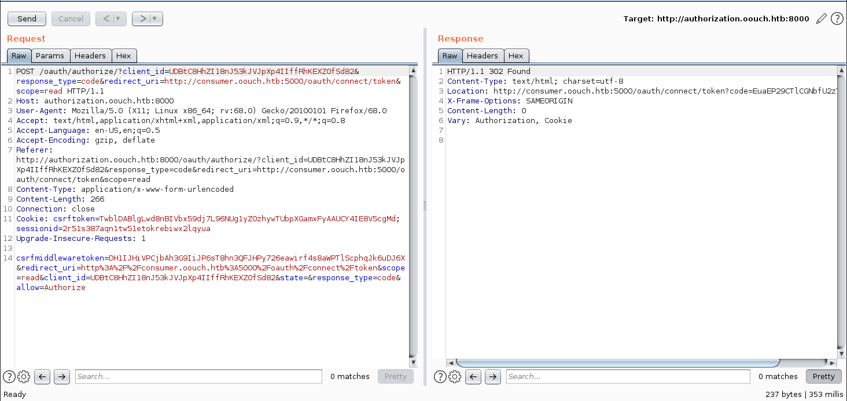Click the Send request button
The width and height of the screenshot is (847, 401).
27,18
